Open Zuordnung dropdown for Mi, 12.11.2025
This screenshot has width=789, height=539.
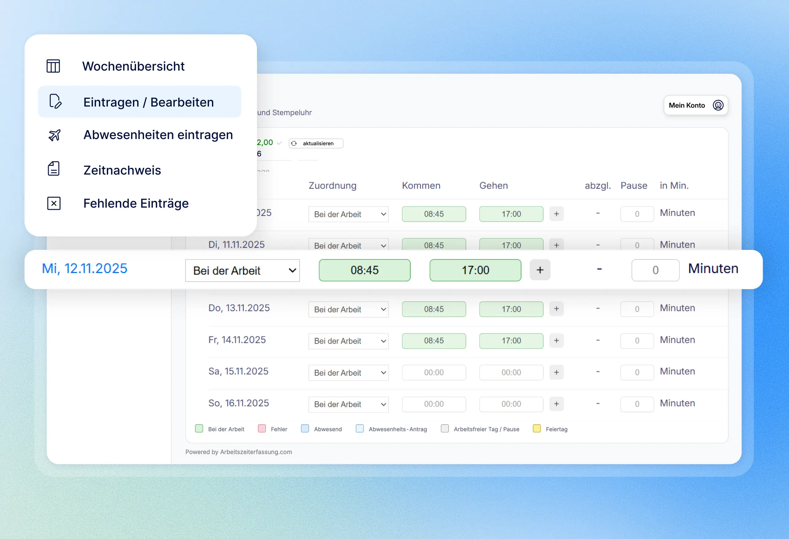point(242,270)
